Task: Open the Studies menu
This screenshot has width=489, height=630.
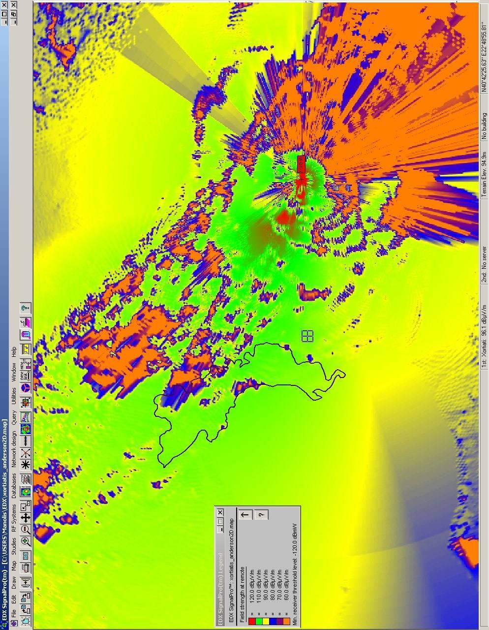Action: pyautogui.click(x=14, y=545)
